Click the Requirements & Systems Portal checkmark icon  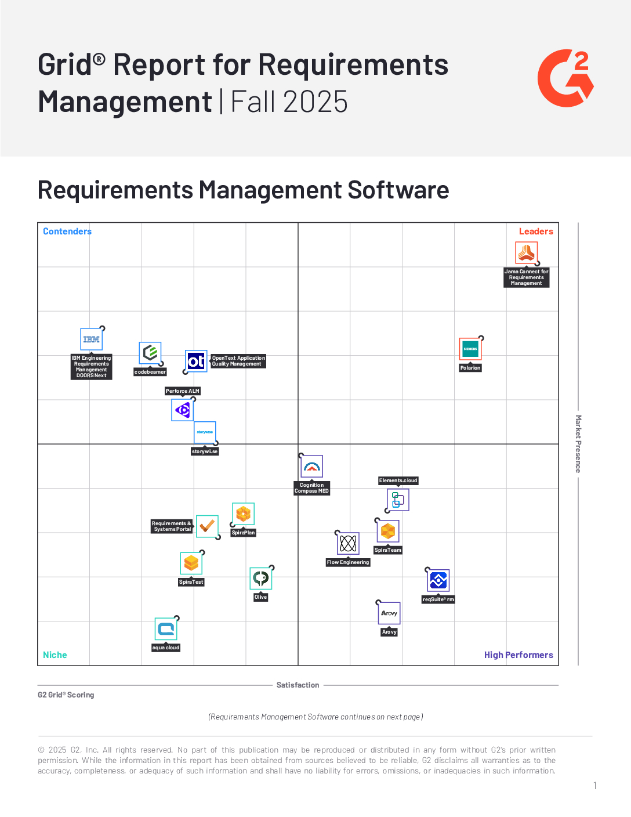coord(207,526)
